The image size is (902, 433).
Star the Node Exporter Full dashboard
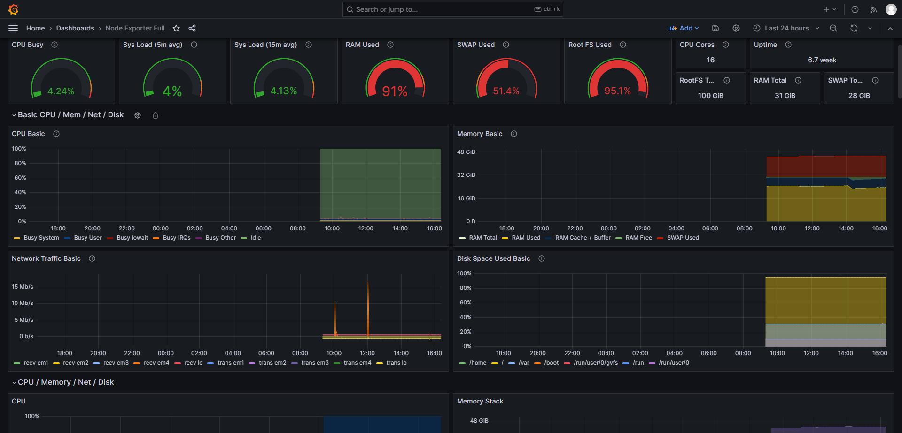(176, 28)
